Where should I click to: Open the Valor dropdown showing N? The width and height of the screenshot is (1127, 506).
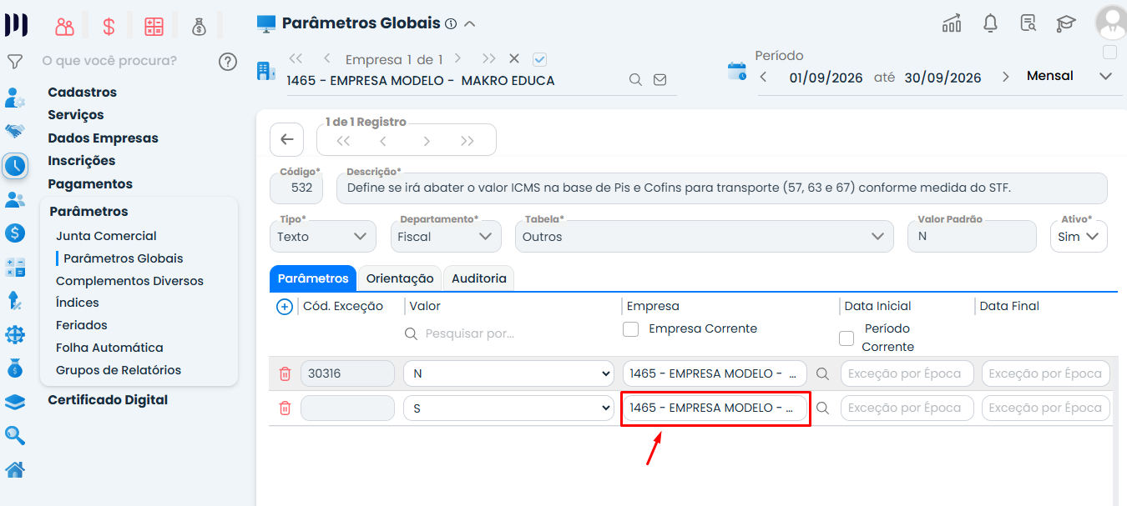click(x=508, y=373)
